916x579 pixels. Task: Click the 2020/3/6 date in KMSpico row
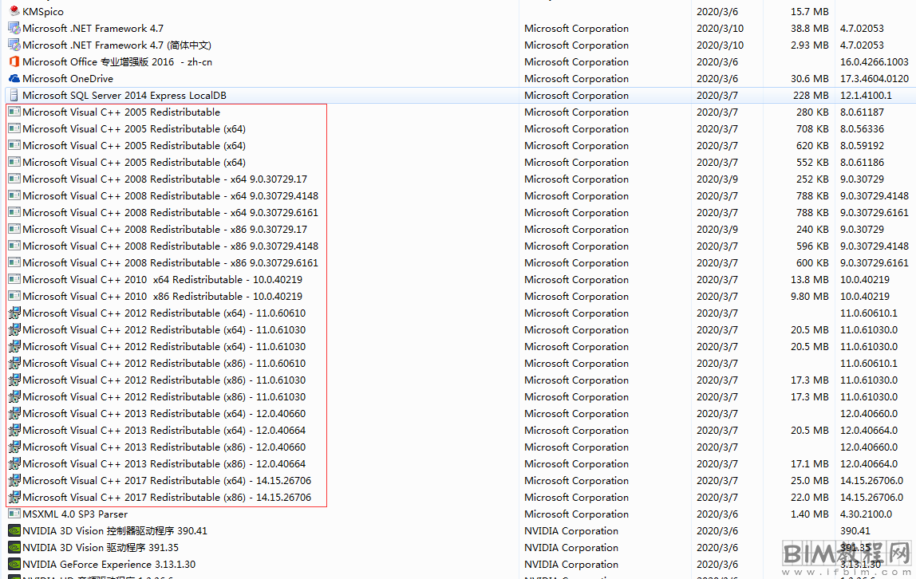pos(717,12)
